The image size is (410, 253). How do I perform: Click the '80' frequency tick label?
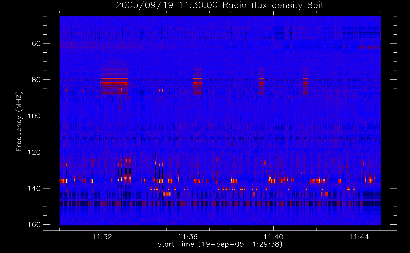36,80
